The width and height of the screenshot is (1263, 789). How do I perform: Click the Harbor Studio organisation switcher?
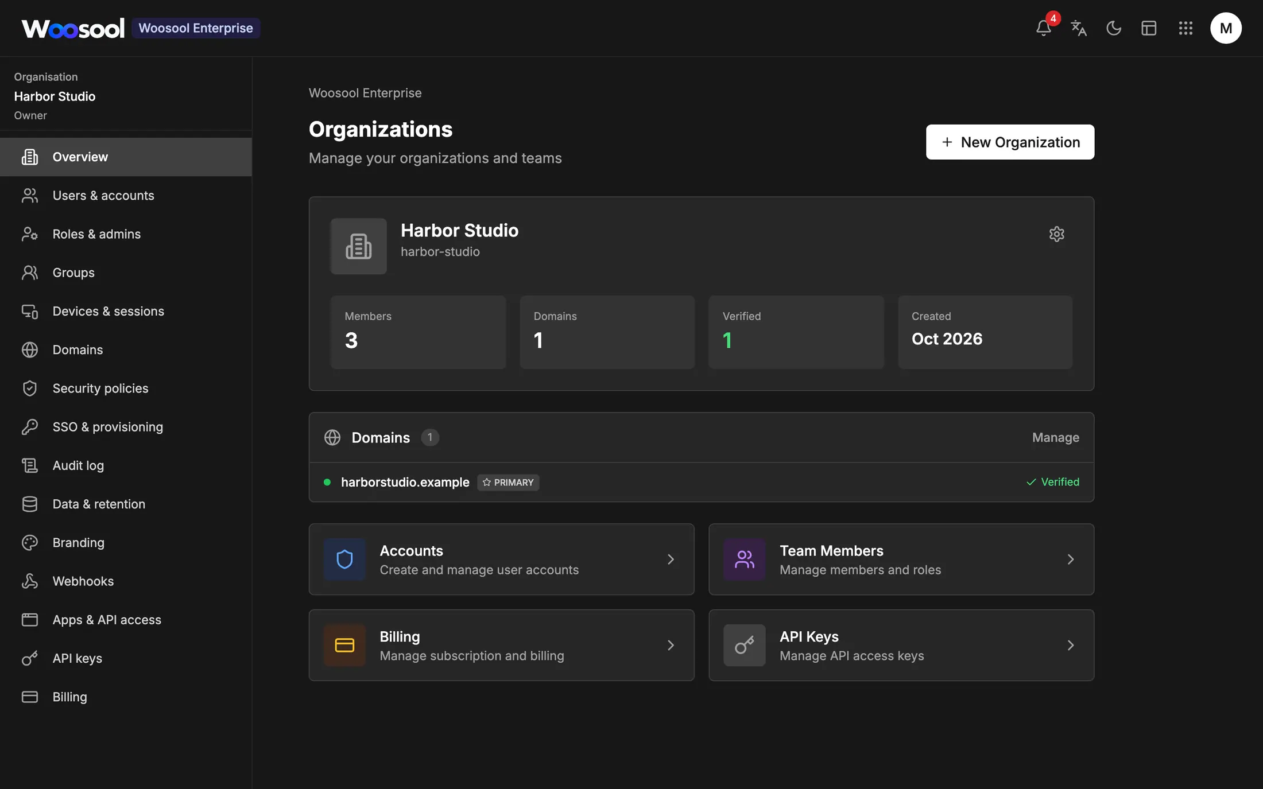coord(126,96)
